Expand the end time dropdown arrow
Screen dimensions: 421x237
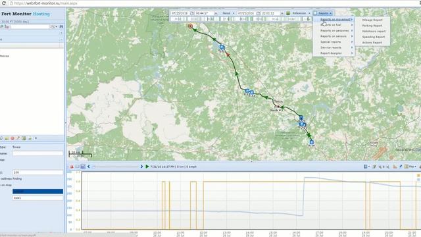click(282, 13)
